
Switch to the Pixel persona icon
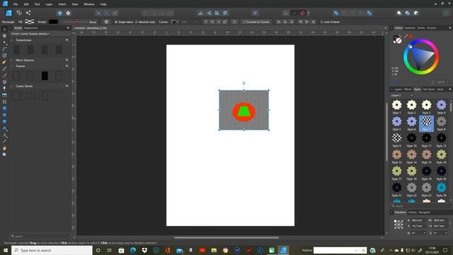point(19,13)
